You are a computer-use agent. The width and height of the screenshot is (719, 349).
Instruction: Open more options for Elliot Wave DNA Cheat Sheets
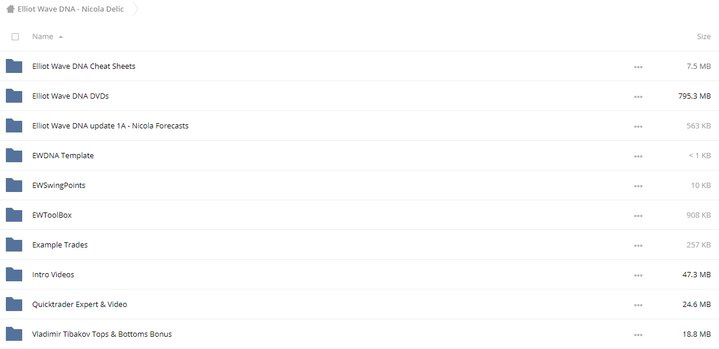click(x=638, y=67)
